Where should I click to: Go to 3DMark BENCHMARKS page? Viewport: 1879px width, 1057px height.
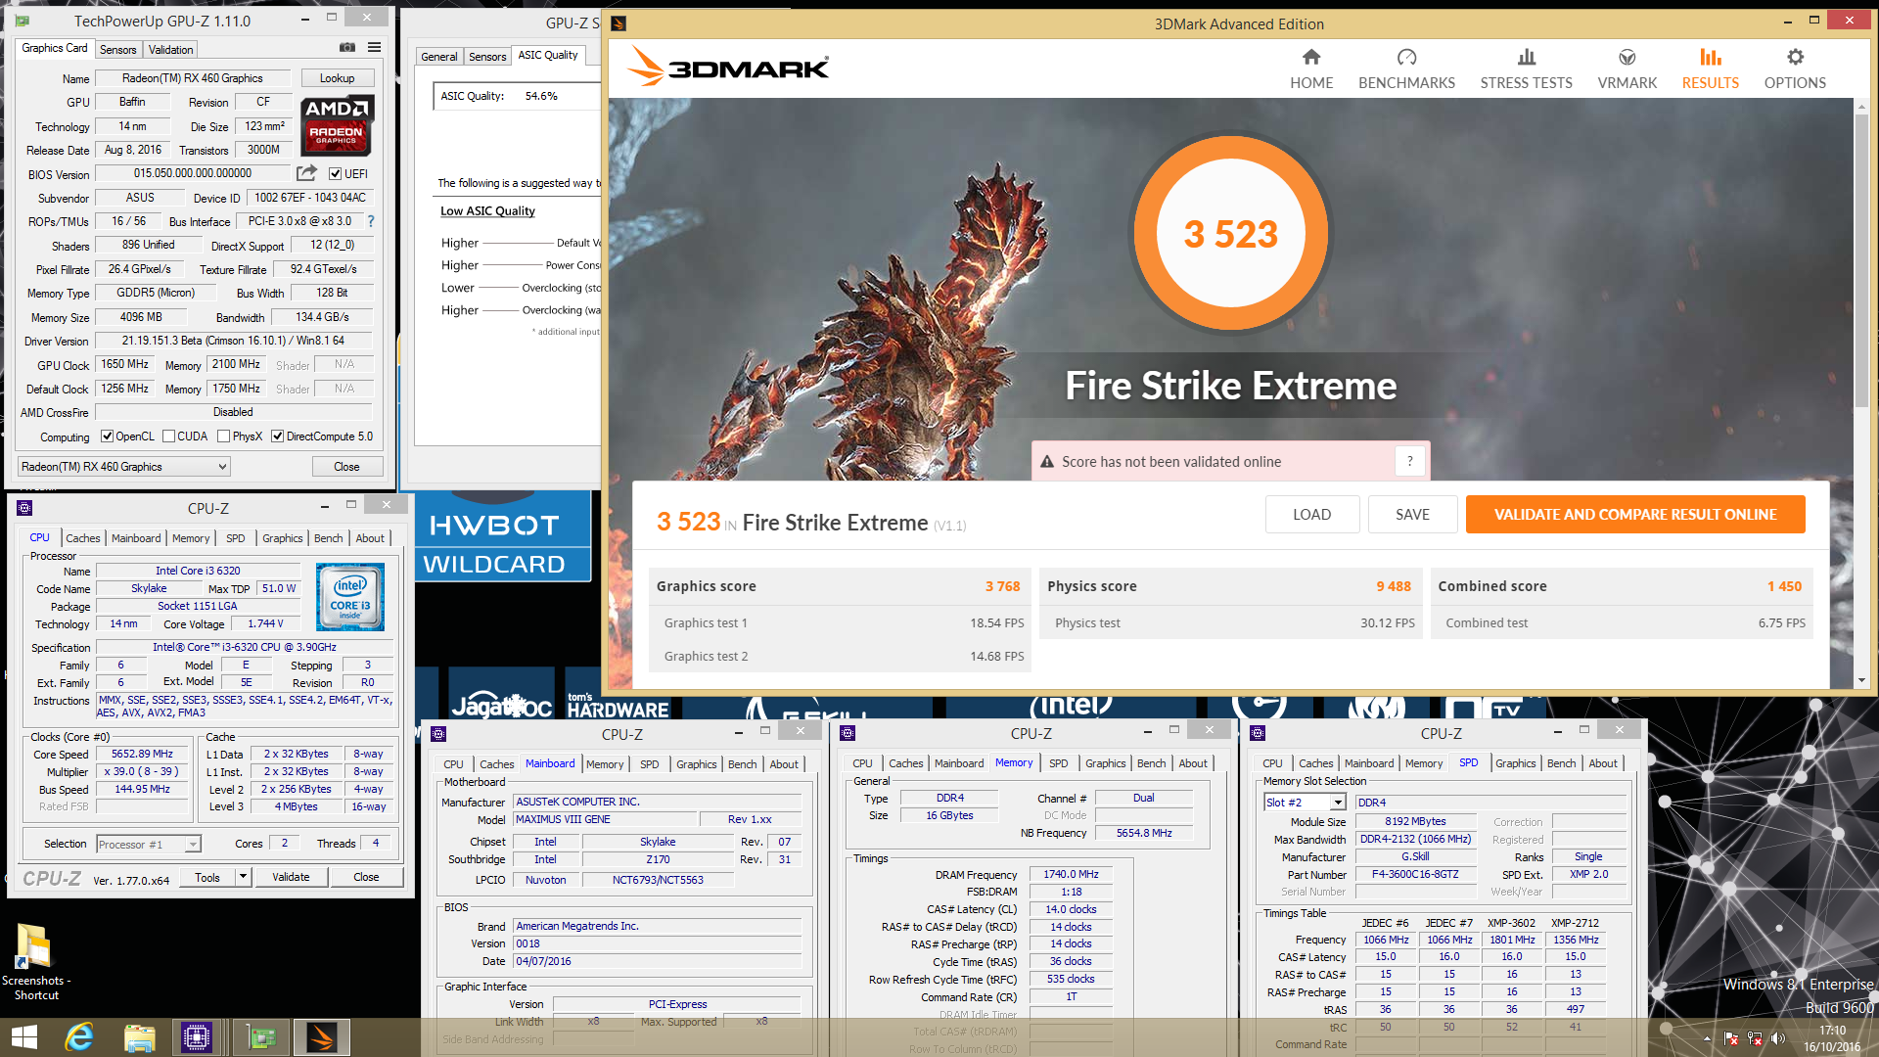[1406, 69]
